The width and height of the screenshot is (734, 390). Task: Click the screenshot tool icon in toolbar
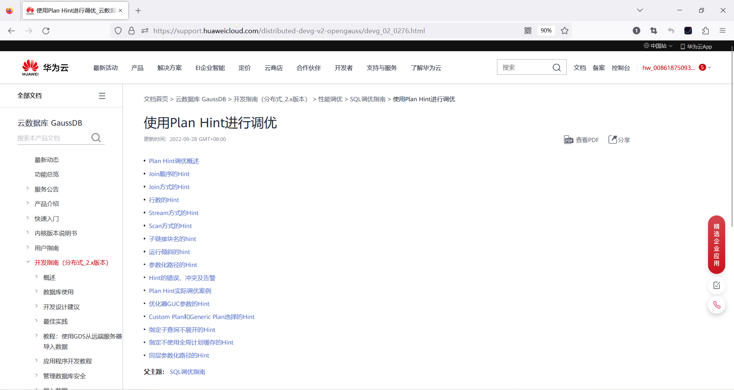(x=654, y=31)
